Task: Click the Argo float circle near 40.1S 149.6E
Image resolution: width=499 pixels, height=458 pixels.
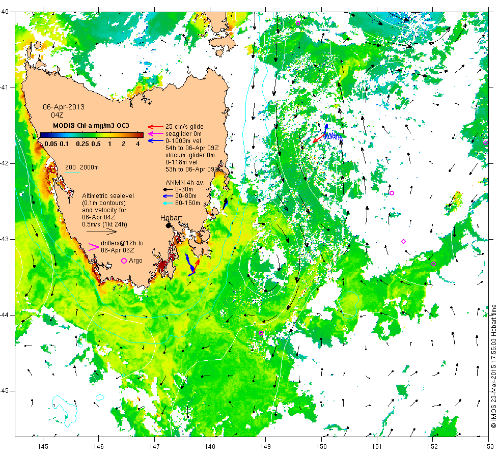Action: pyautogui.click(x=298, y=23)
